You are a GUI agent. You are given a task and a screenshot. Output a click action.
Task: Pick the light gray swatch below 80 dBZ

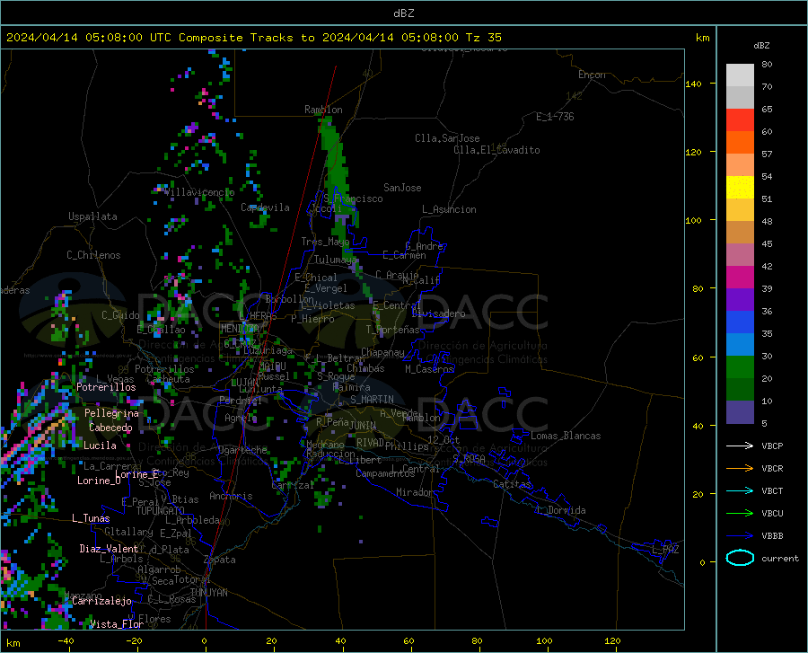740,75
